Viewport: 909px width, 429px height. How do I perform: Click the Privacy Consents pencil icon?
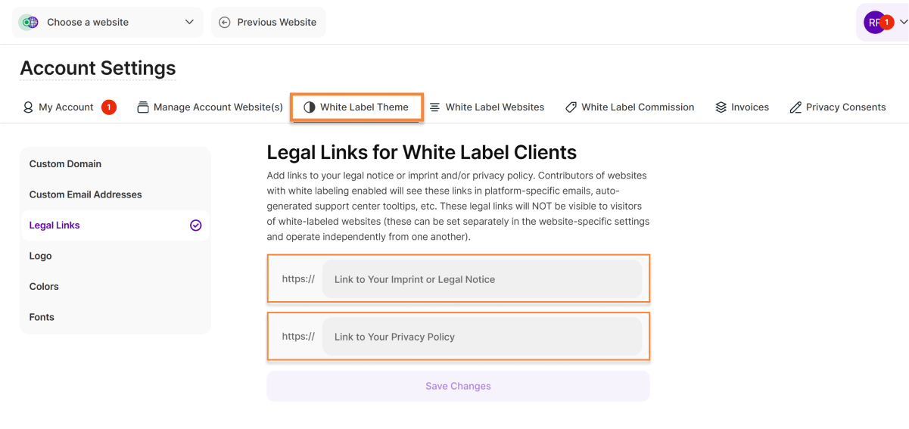coord(795,107)
